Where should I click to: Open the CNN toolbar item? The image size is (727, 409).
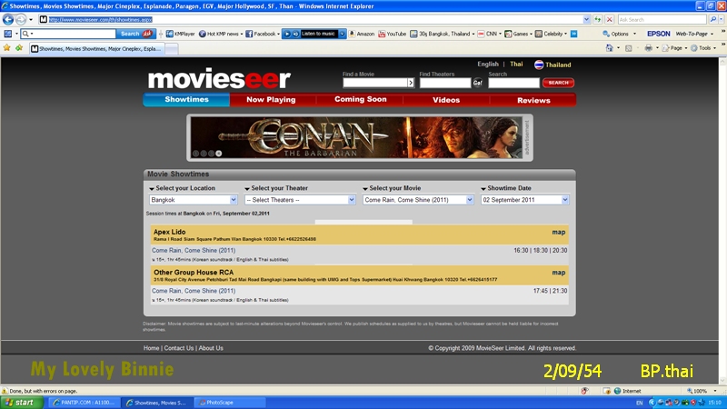(x=489, y=34)
